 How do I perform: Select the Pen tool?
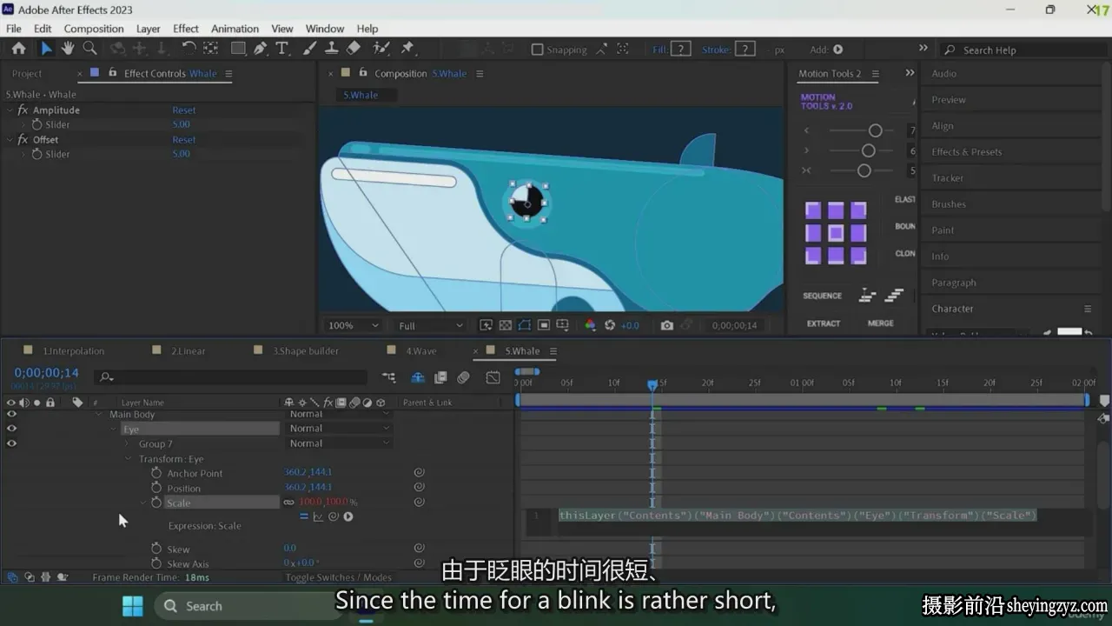[260, 49]
